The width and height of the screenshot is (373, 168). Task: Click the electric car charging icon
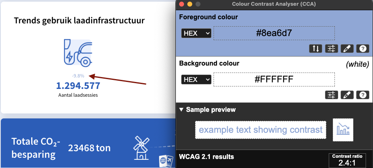pos(77,52)
